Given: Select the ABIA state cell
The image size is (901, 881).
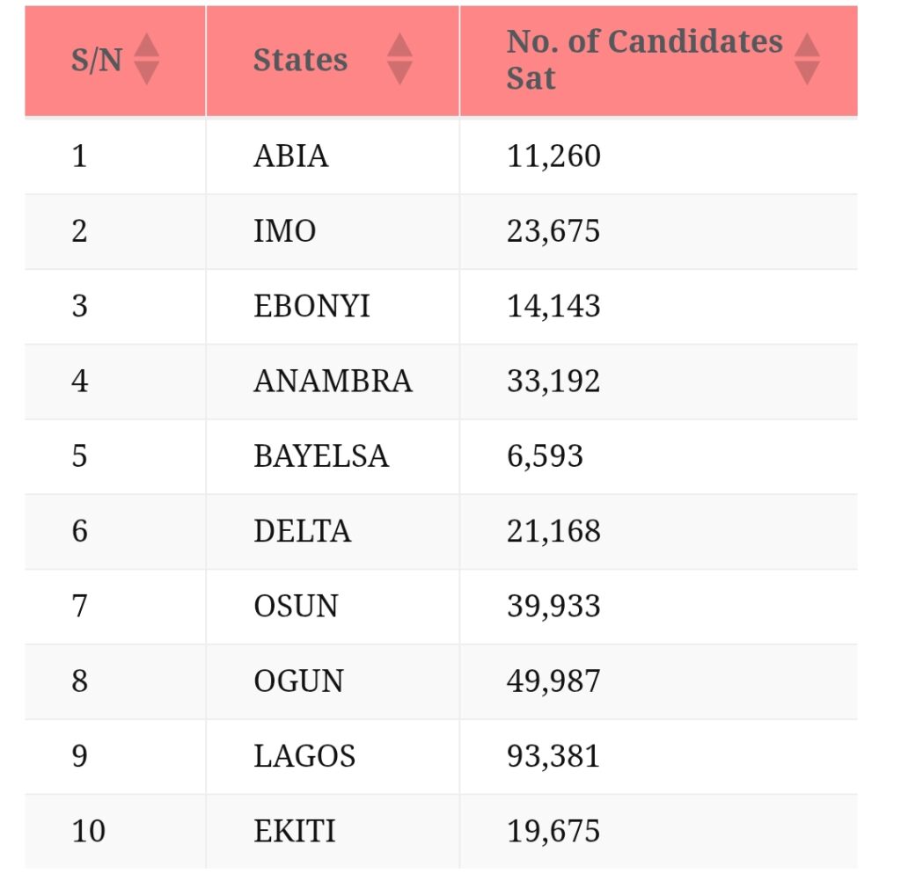Looking at the screenshot, I should tap(291, 157).
